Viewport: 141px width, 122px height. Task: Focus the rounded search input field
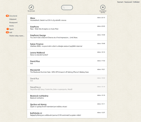(67, 8)
